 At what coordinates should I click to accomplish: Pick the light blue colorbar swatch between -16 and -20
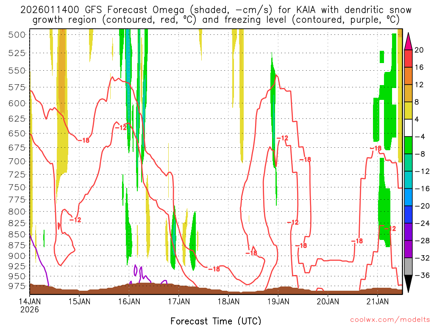(408, 197)
